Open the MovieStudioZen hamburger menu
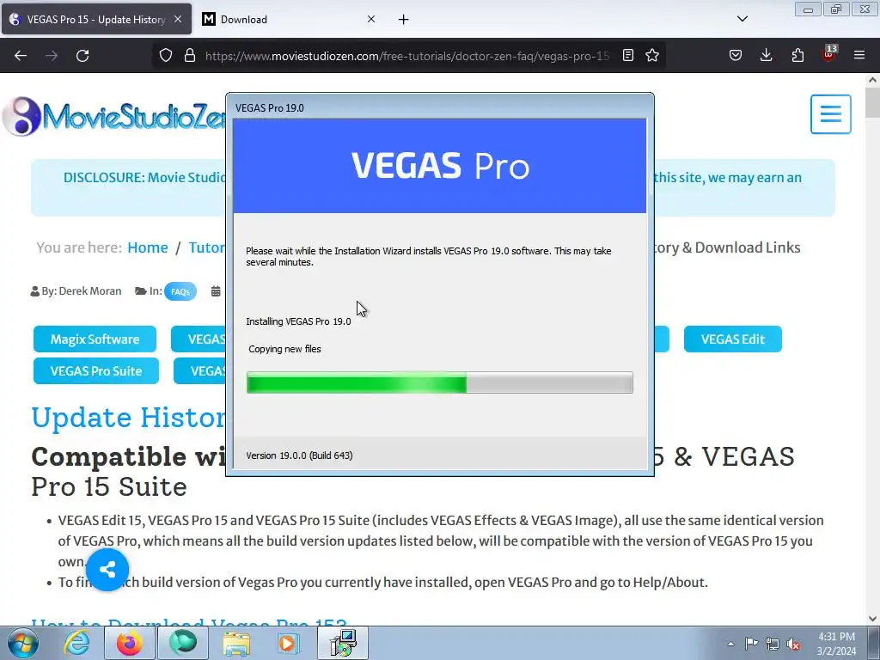Image resolution: width=880 pixels, height=660 pixels. coord(831,114)
